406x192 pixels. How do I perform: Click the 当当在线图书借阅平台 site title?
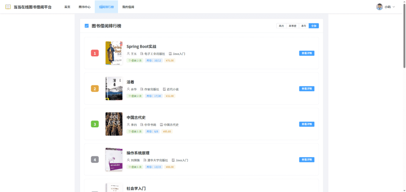point(32,7)
